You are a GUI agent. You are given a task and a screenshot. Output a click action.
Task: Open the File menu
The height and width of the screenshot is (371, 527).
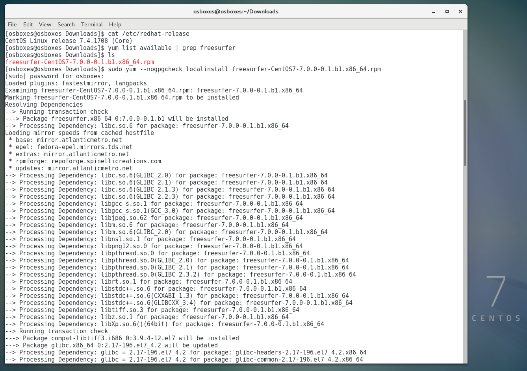click(12, 24)
